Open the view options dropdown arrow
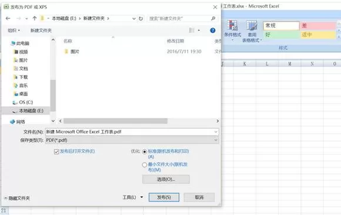The height and width of the screenshot is (215, 341). click(199, 30)
